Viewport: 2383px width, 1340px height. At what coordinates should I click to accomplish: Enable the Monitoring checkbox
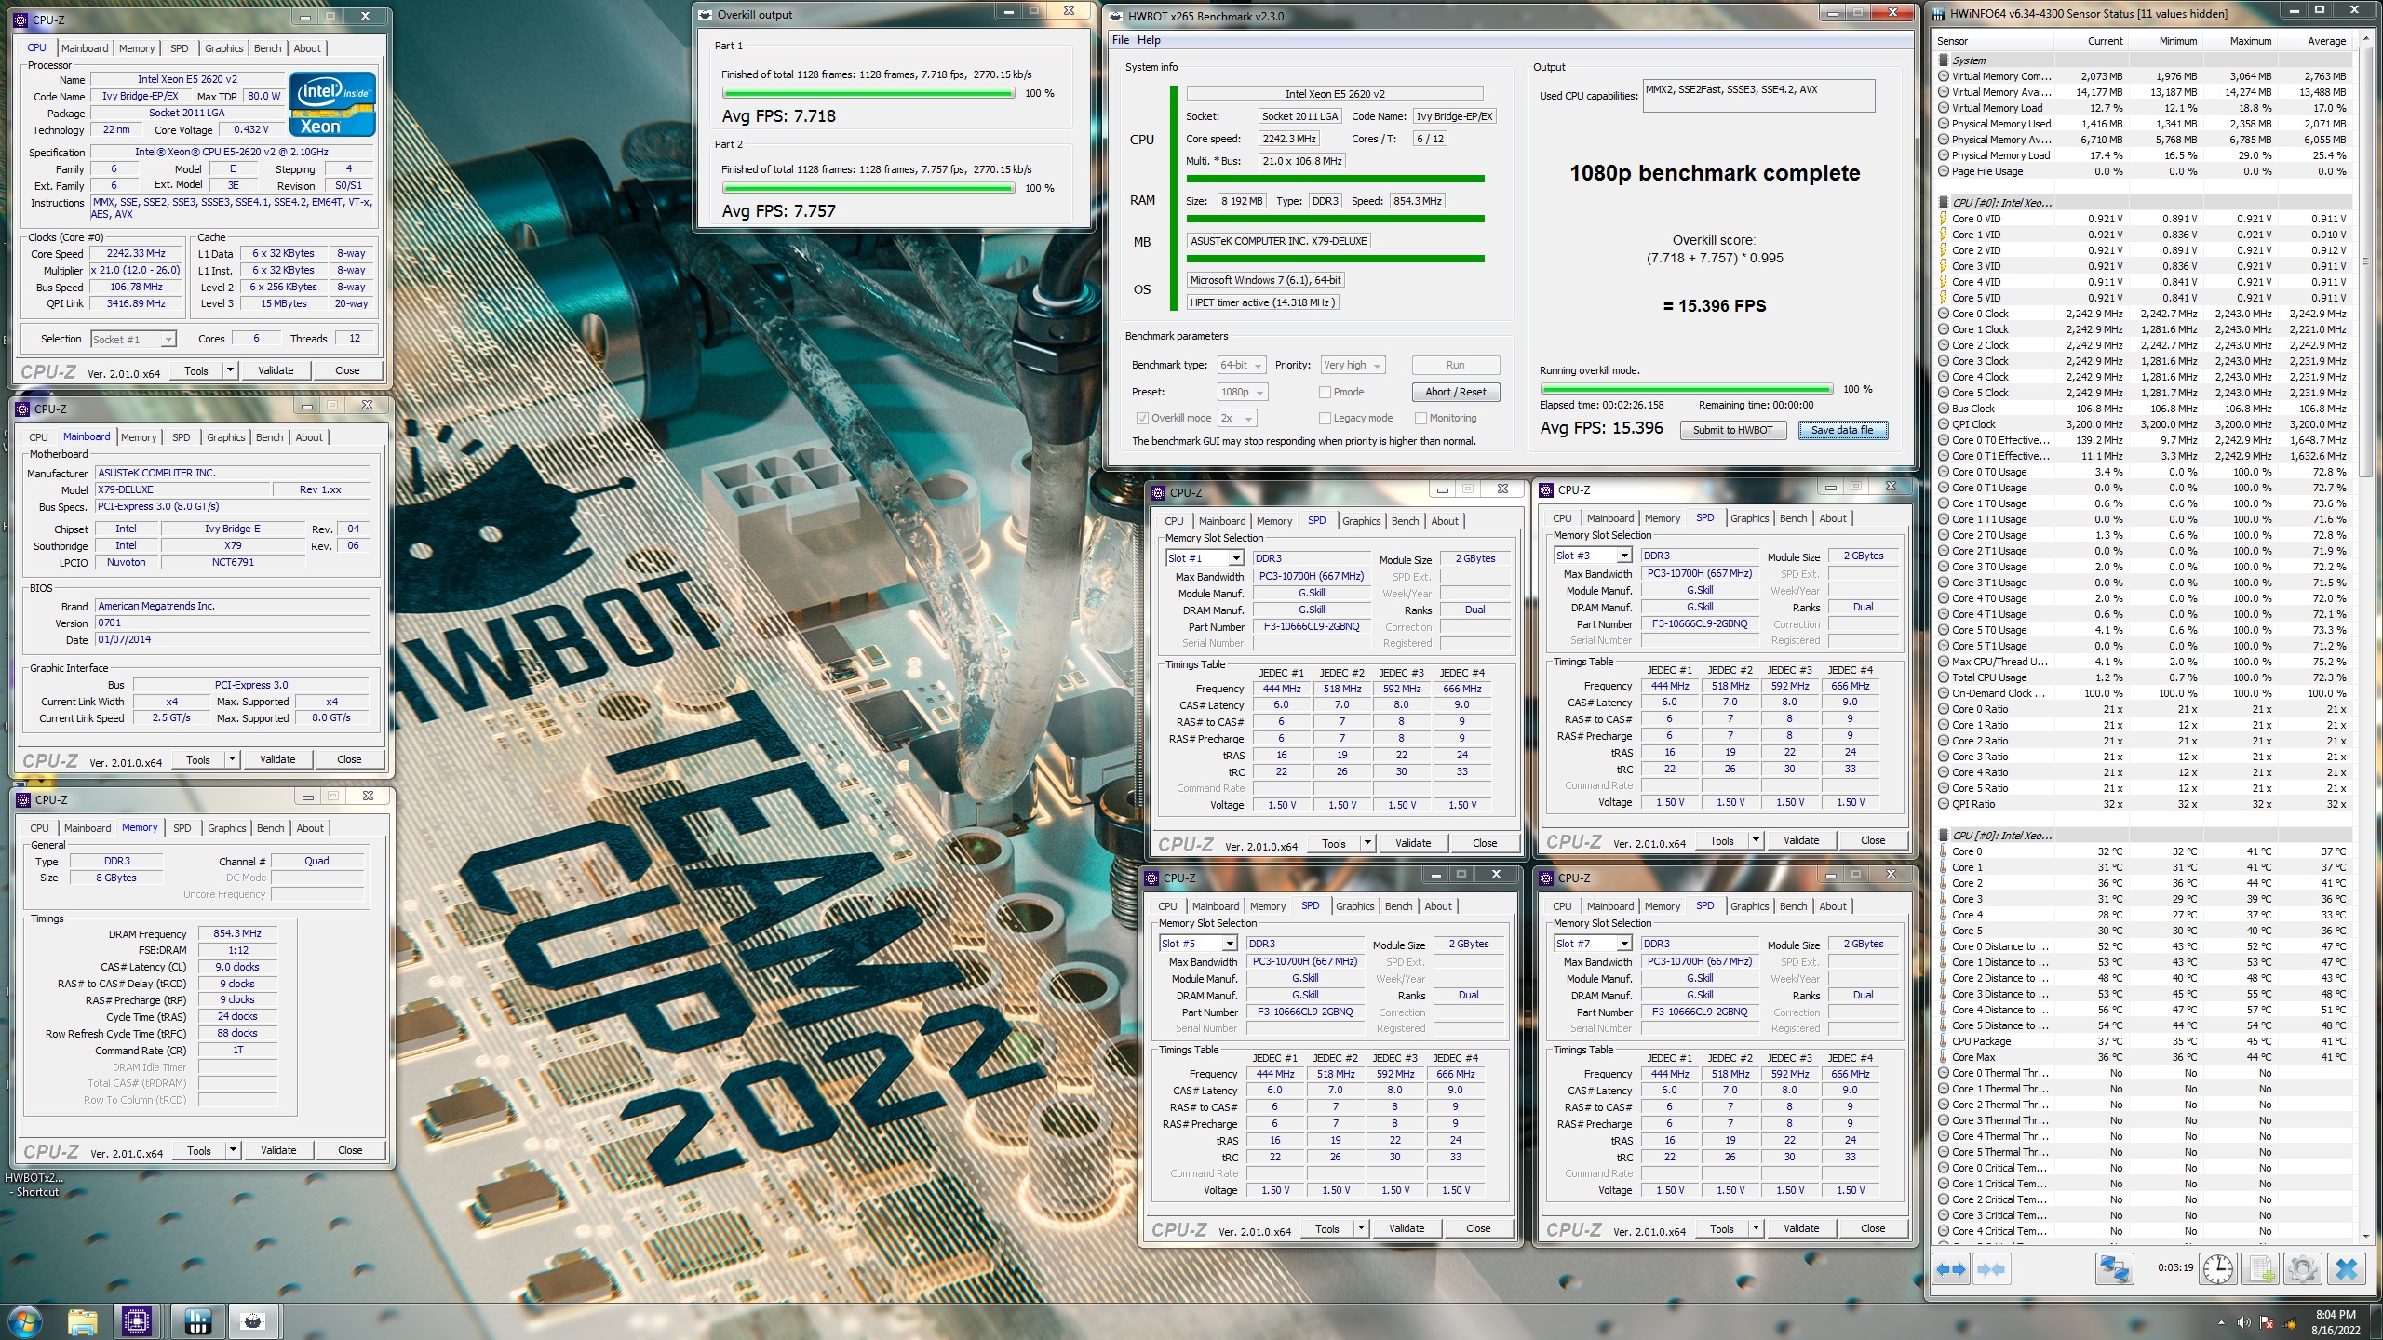point(1420,419)
